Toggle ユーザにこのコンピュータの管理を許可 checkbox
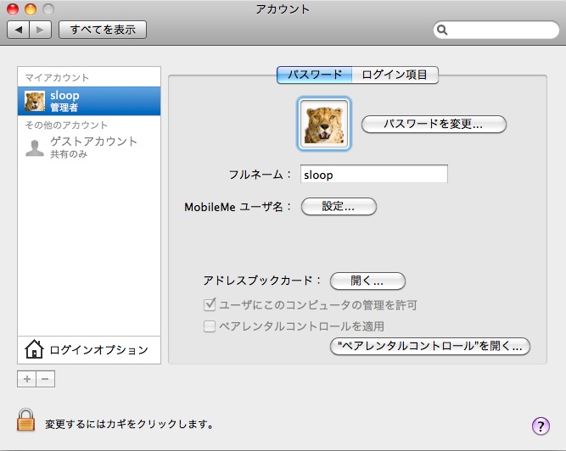 coord(210,305)
